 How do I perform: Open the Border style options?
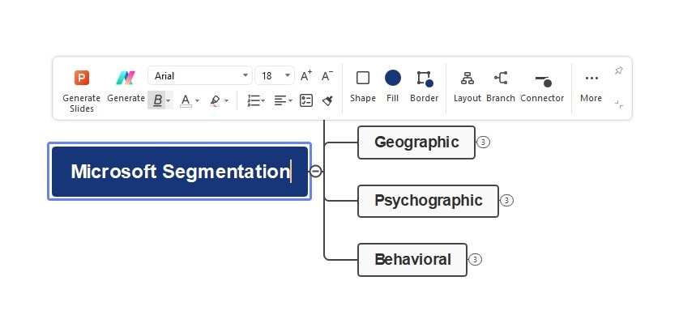[424, 86]
